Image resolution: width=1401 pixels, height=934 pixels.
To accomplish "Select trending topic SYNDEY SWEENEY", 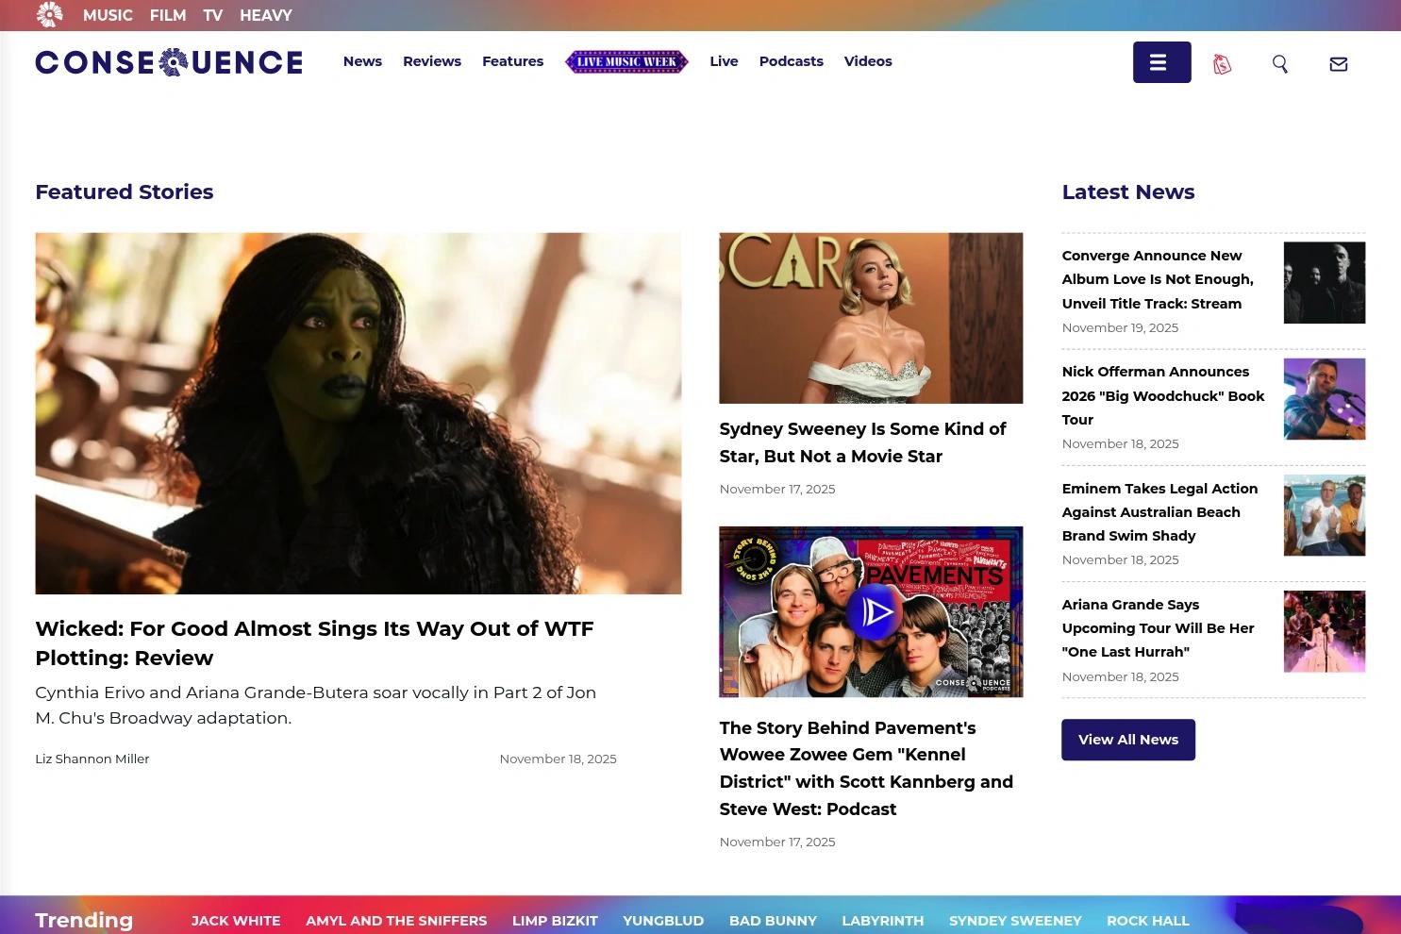I will tap(1015, 921).
